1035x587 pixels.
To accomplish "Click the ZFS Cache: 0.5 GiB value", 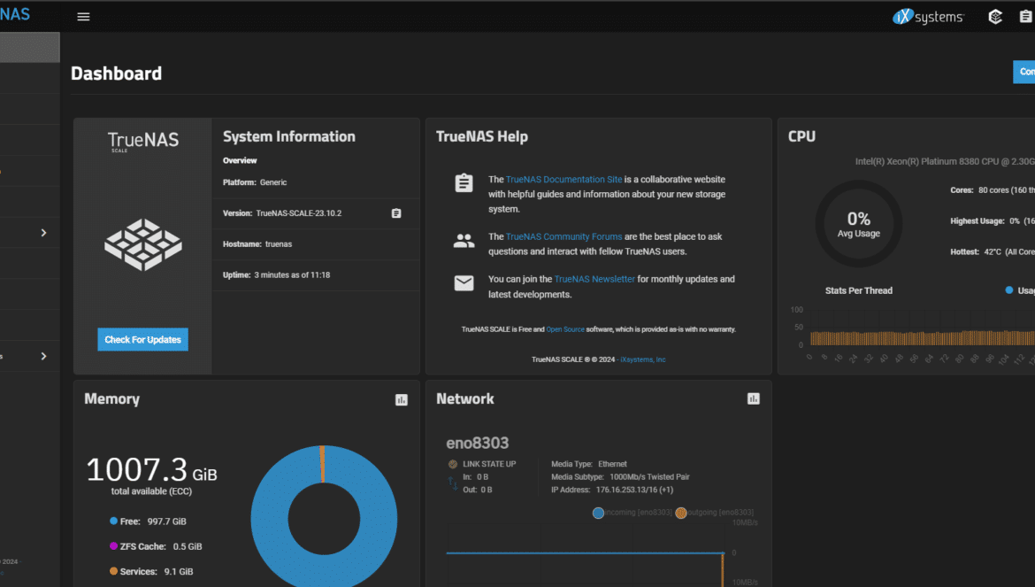I will 161,547.
